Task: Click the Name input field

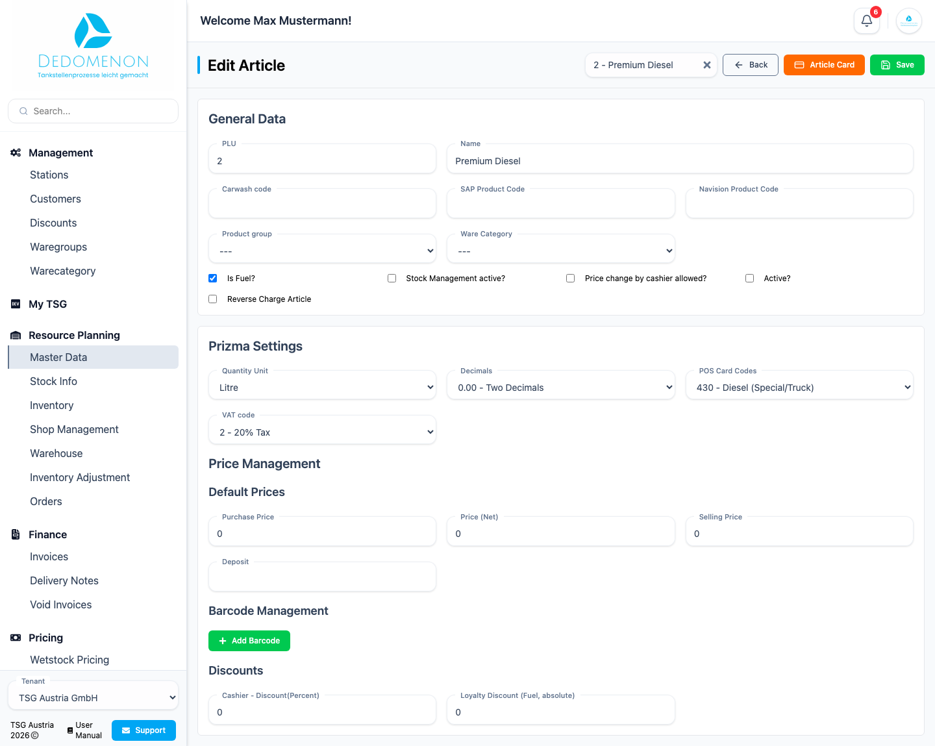Action: click(x=680, y=160)
